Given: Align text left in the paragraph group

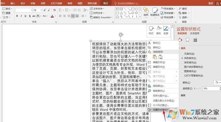Looking at the screenshot, I should coord(60,16).
